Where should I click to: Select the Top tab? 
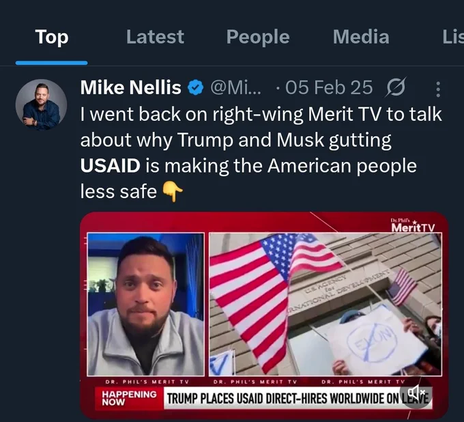[52, 37]
